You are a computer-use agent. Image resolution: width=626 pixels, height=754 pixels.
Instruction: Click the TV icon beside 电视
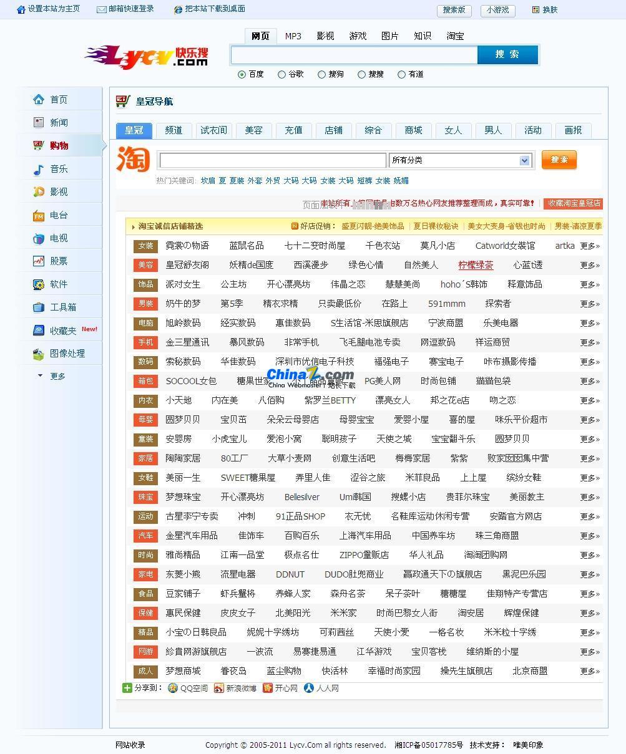pos(39,238)
